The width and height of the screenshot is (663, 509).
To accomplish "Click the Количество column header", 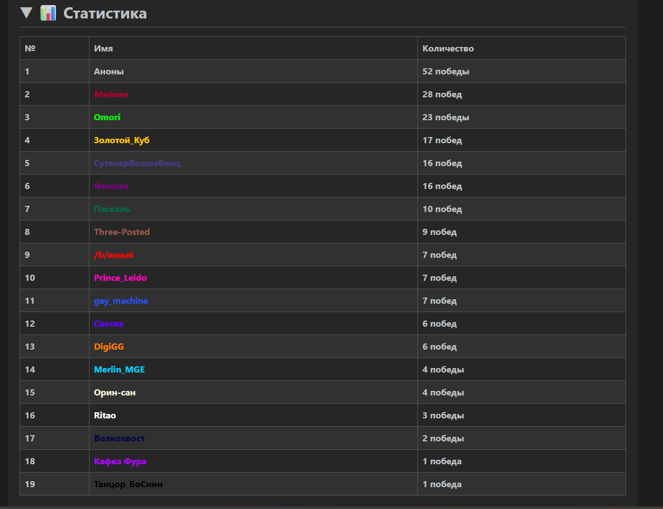I will [448, 49].
